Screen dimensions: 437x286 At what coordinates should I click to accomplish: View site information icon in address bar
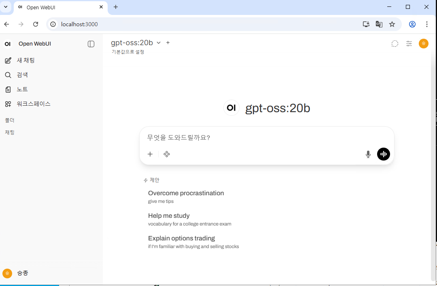(x=53, y=24)
